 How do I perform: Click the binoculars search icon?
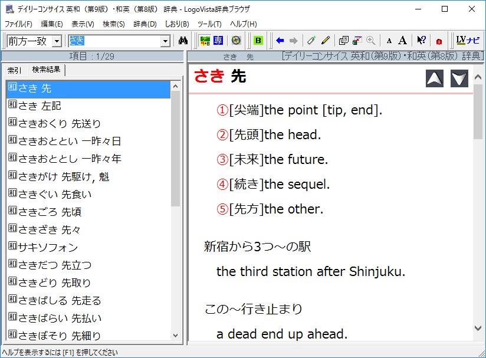point(183,41)
